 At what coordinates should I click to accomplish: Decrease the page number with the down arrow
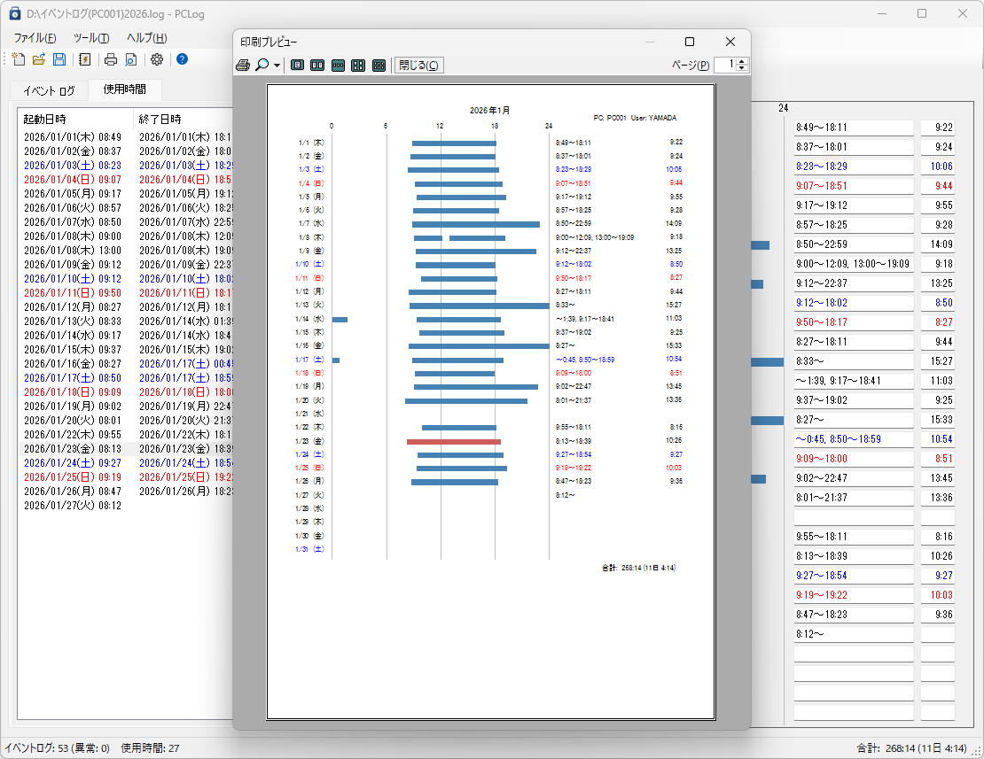point(743,68)
